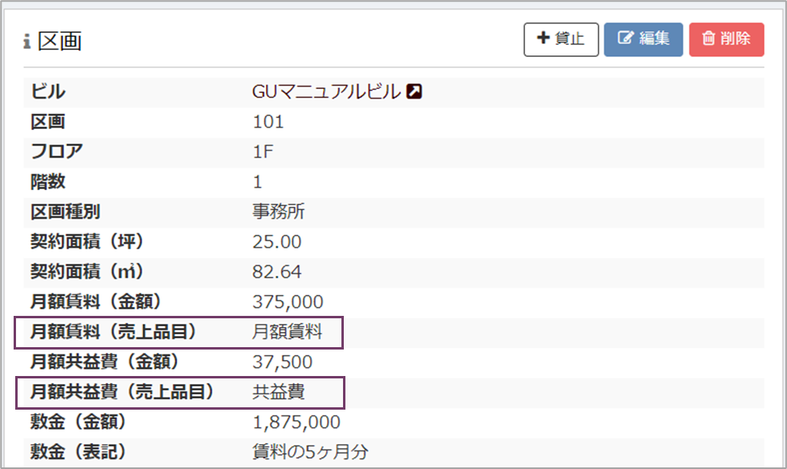Viewport: 787px width, 469px height.
Task: Open the external link icon beside GUマニュアルビル
Action: (414, 92)
